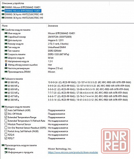Viewport: 134px width, 159px height.
Task: Click the 'Метод обнаружения ошибок' row icon
Action: pos(6,65)
